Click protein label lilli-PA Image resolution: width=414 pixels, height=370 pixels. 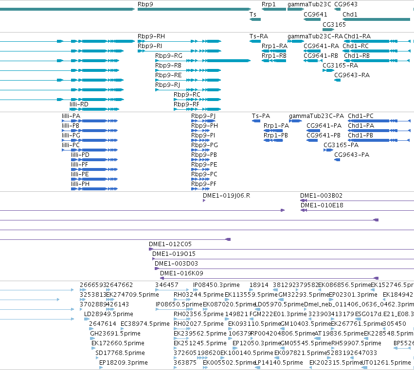point(71,116)
